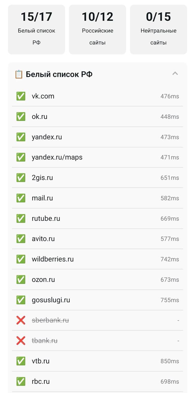The image size is (195, 393).
Task: Open the 10/12 Российские сайты card
Action: [97, 29]
